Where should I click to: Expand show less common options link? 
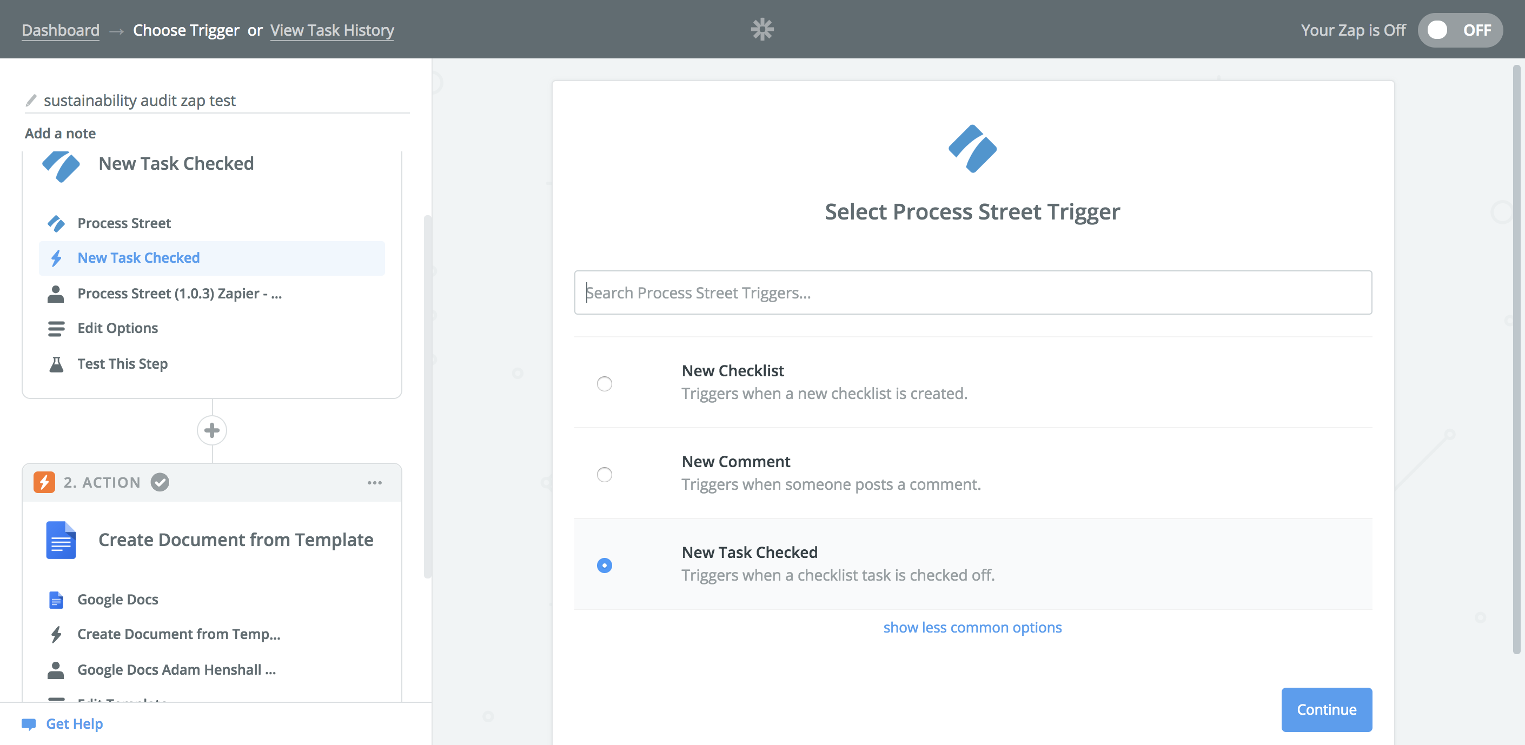pyautogui.click(x=972, y=627)
